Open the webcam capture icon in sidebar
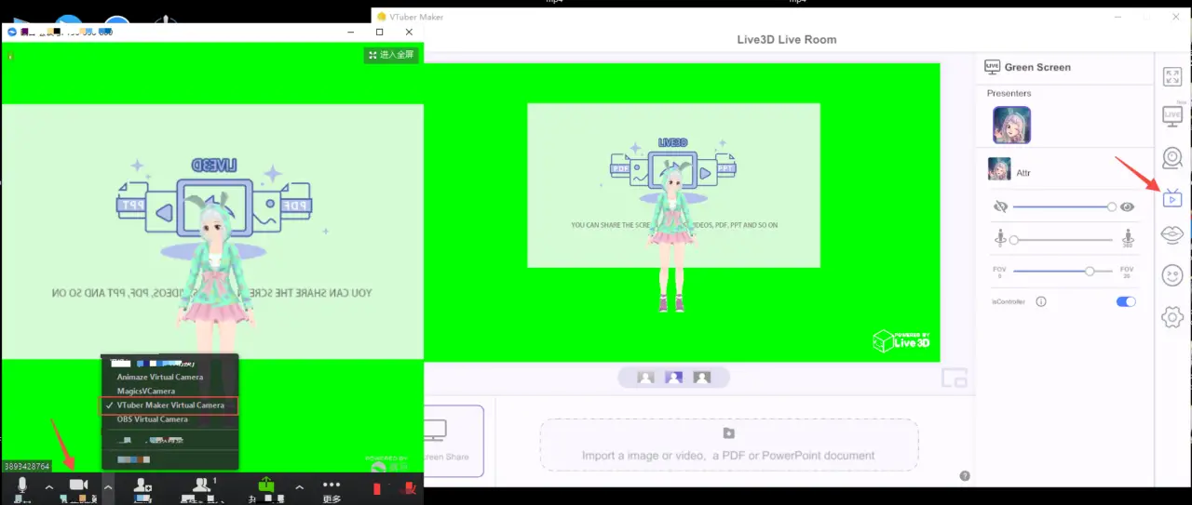The width and height of the screenshot is (1192, 505). pyautogui.click(x=1172, y=158)
